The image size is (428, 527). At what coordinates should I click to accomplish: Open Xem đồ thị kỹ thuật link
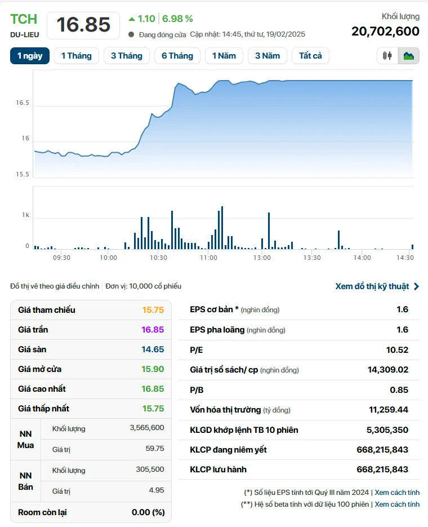(x=372, y=286)
